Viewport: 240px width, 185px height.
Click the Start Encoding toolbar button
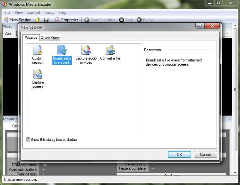point(100,20)
